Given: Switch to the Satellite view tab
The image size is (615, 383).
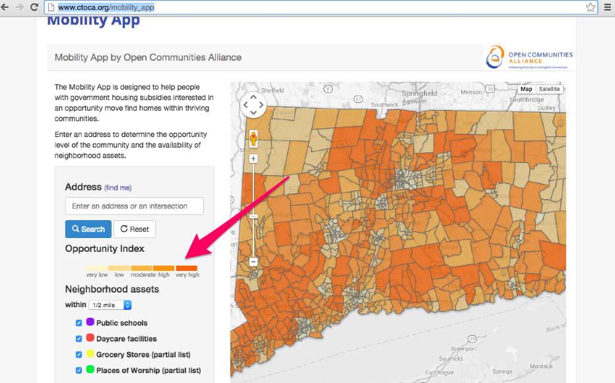Looking at the screenshot, I should (x=549, y=89).
